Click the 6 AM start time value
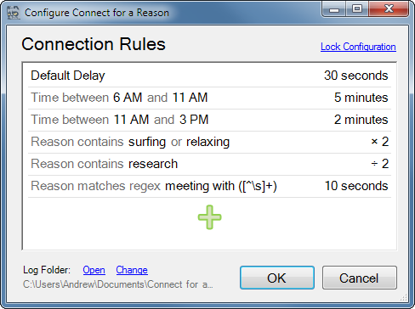This screenshot has width=415, height=309. pos(128,98)
